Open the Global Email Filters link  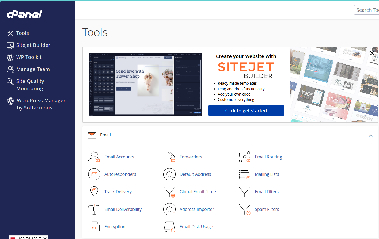[198, 192]
